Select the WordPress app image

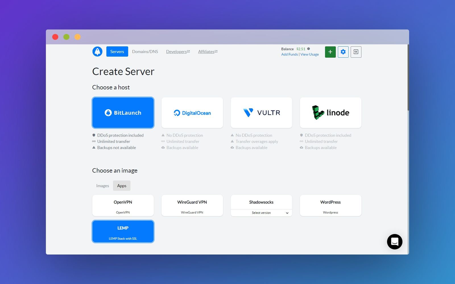330,205
